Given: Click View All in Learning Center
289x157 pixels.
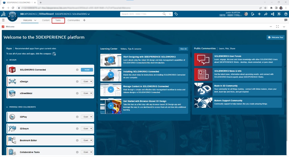Looking at the screenshot, I should click(183, 49).
